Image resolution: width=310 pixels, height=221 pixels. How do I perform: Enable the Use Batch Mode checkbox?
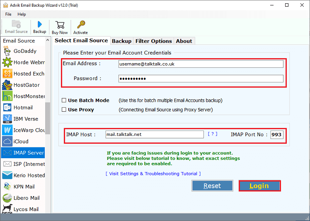coord(64,100)
